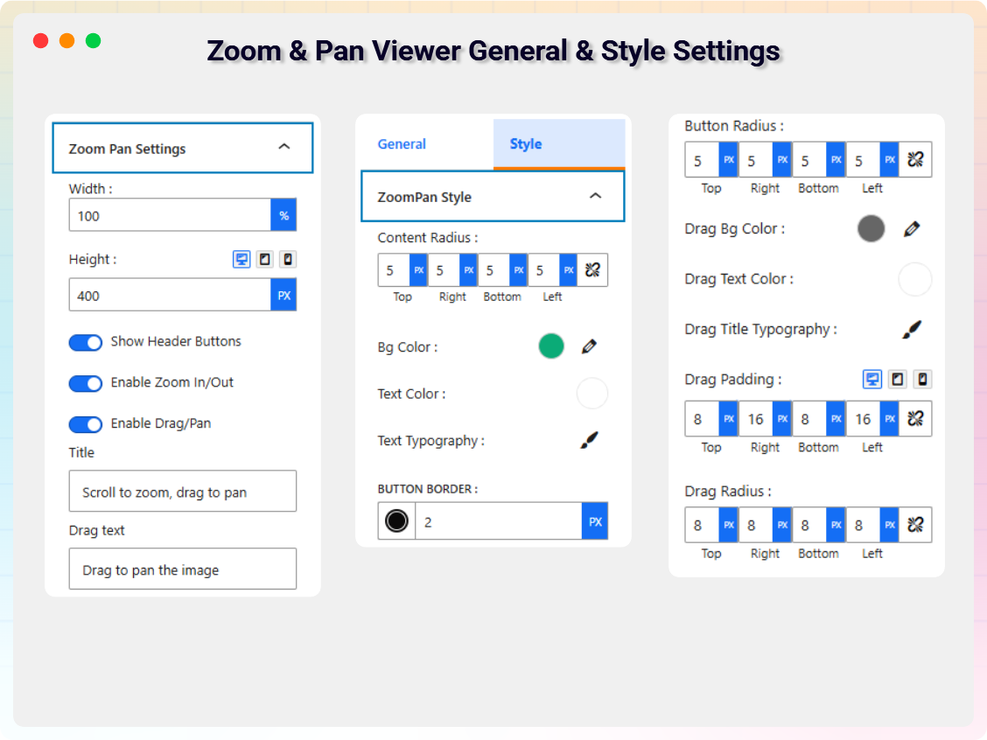Unlink the Content Radius values
This screenshot has width=987, height=740.
[592, 270]
